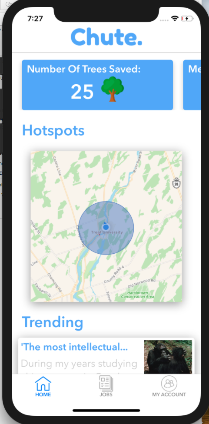Click the Trent University map label
The image size is (209, 424).
coord(107,232)
